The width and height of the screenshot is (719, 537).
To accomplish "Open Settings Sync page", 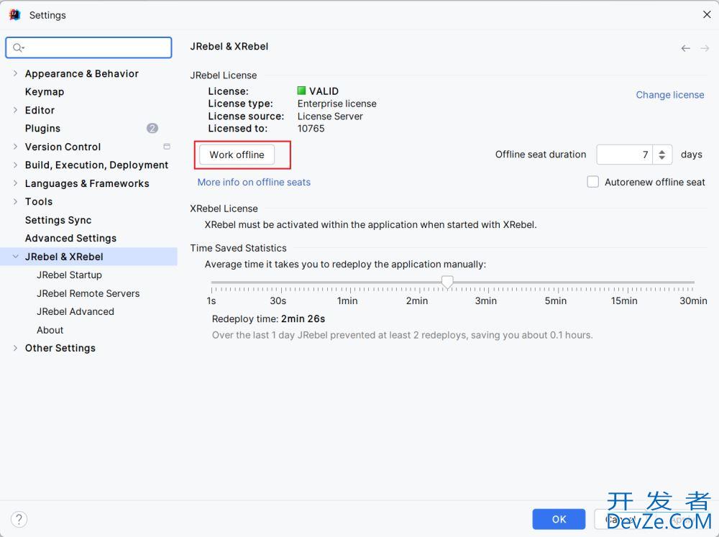I will pyautogui.click(x=58, y=220).
